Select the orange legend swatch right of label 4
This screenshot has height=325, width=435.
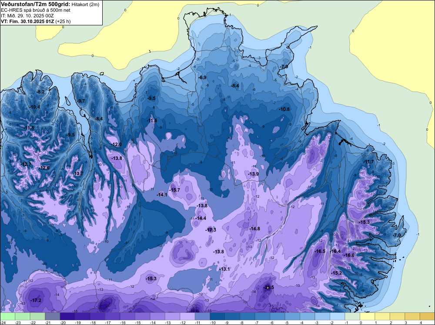(x=427, y=316)
